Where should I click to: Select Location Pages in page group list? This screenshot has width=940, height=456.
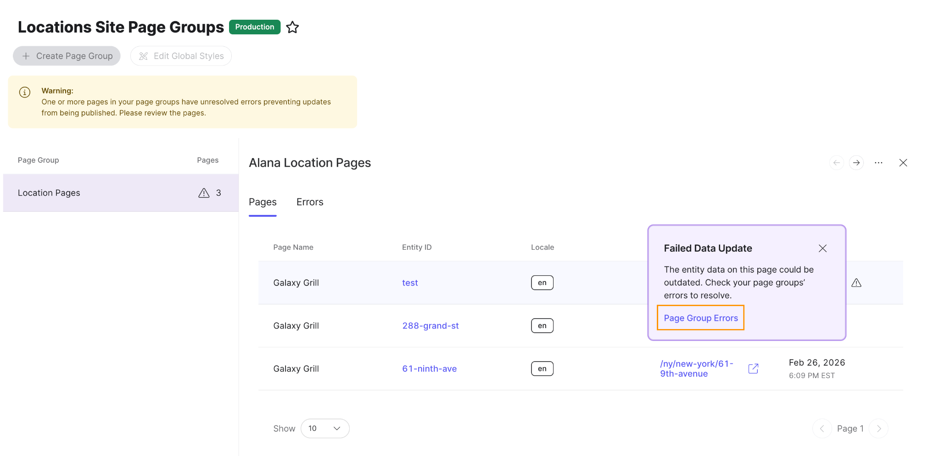click(x=49, y=193)
